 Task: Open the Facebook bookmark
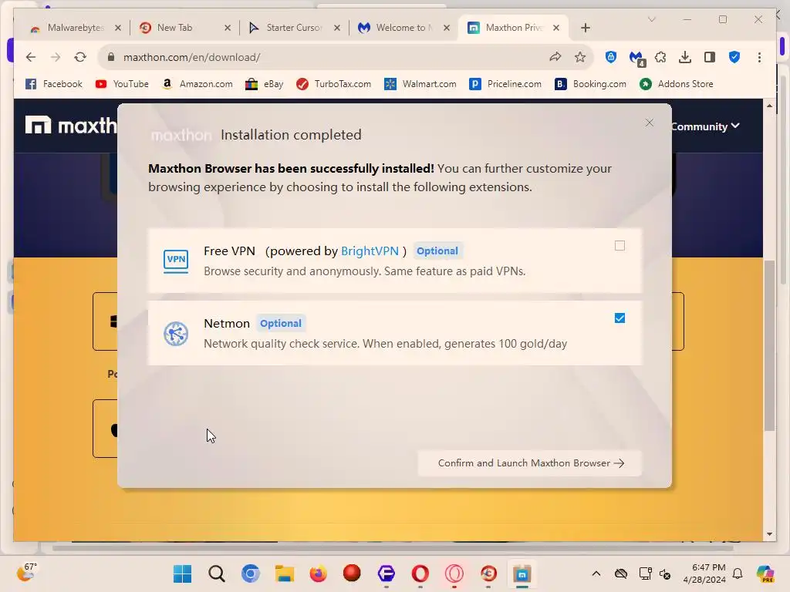click(54, 84)
